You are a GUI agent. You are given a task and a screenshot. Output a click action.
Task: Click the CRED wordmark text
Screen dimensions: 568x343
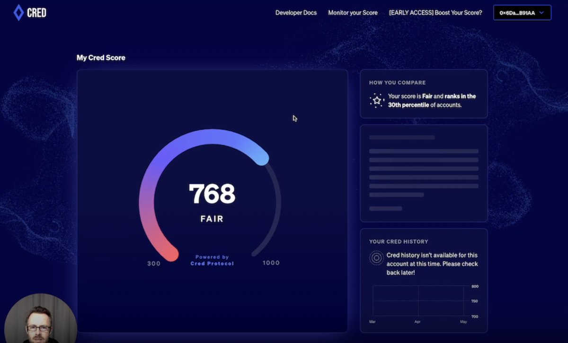pyautogui.click(x=36, y=13)
